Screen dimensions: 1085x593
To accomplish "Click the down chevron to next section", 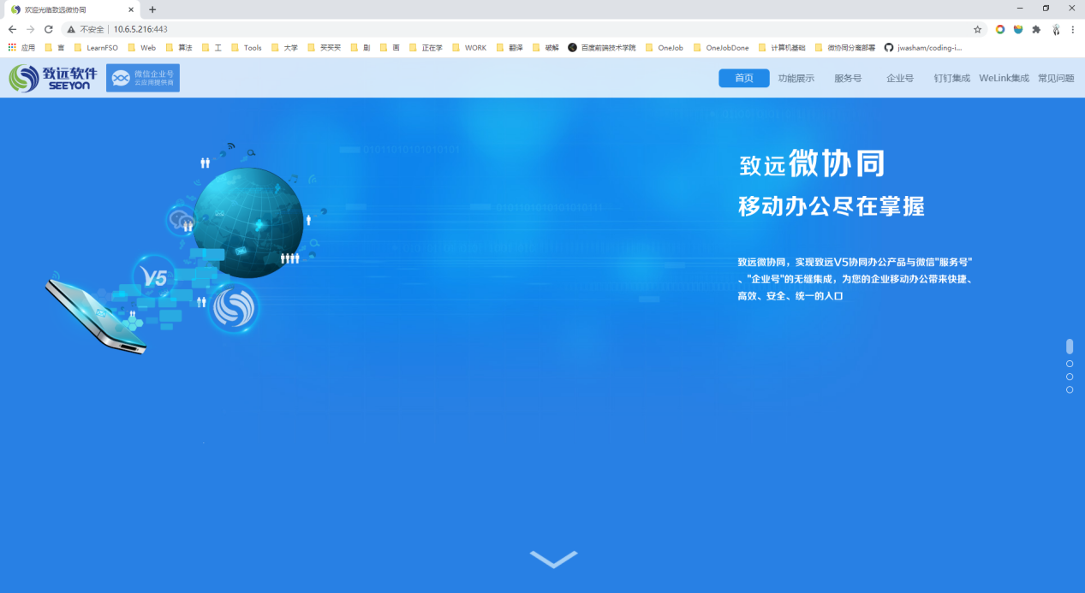I will pos(553,559).
